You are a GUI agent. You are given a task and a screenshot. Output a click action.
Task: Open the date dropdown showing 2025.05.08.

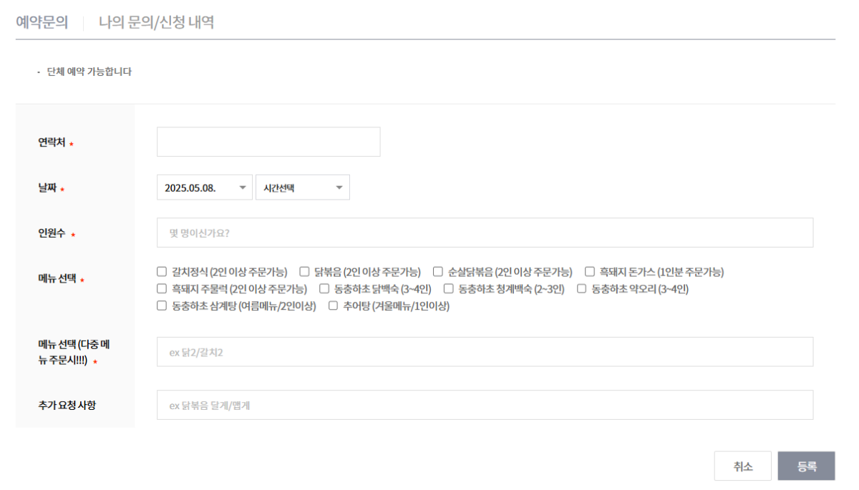point(205,187)
